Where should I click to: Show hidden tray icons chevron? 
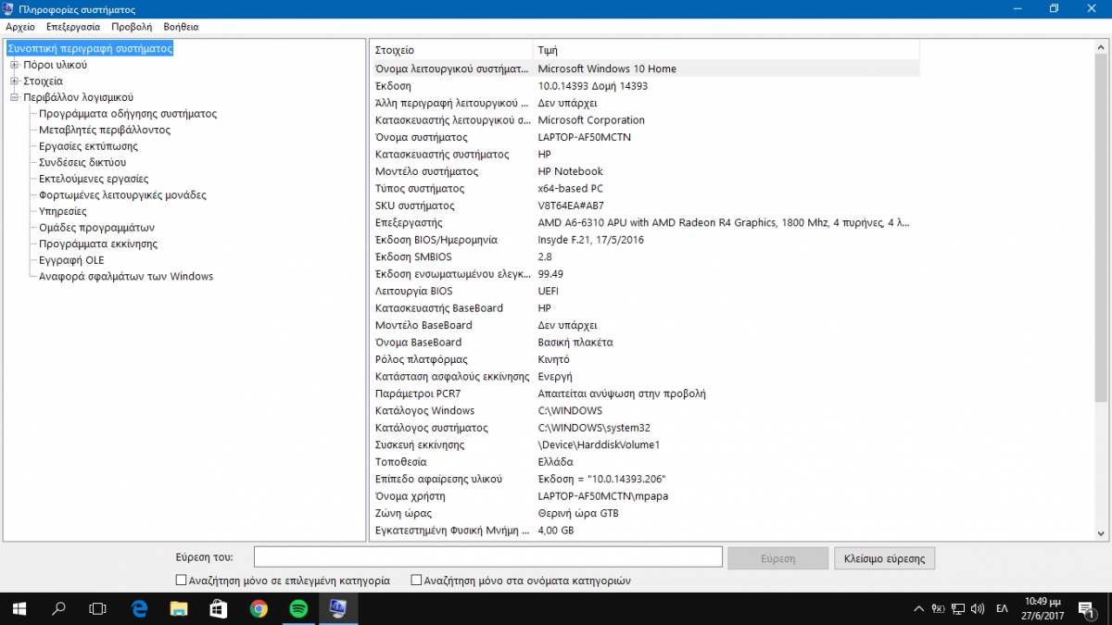[x=918, y=608]
